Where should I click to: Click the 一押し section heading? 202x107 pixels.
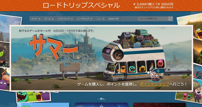[101, 99]
